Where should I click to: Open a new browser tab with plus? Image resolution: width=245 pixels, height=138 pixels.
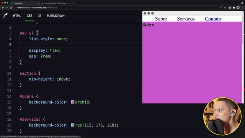point(74,3)
